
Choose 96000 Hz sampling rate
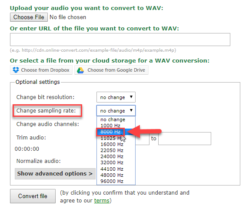point(116,181)
